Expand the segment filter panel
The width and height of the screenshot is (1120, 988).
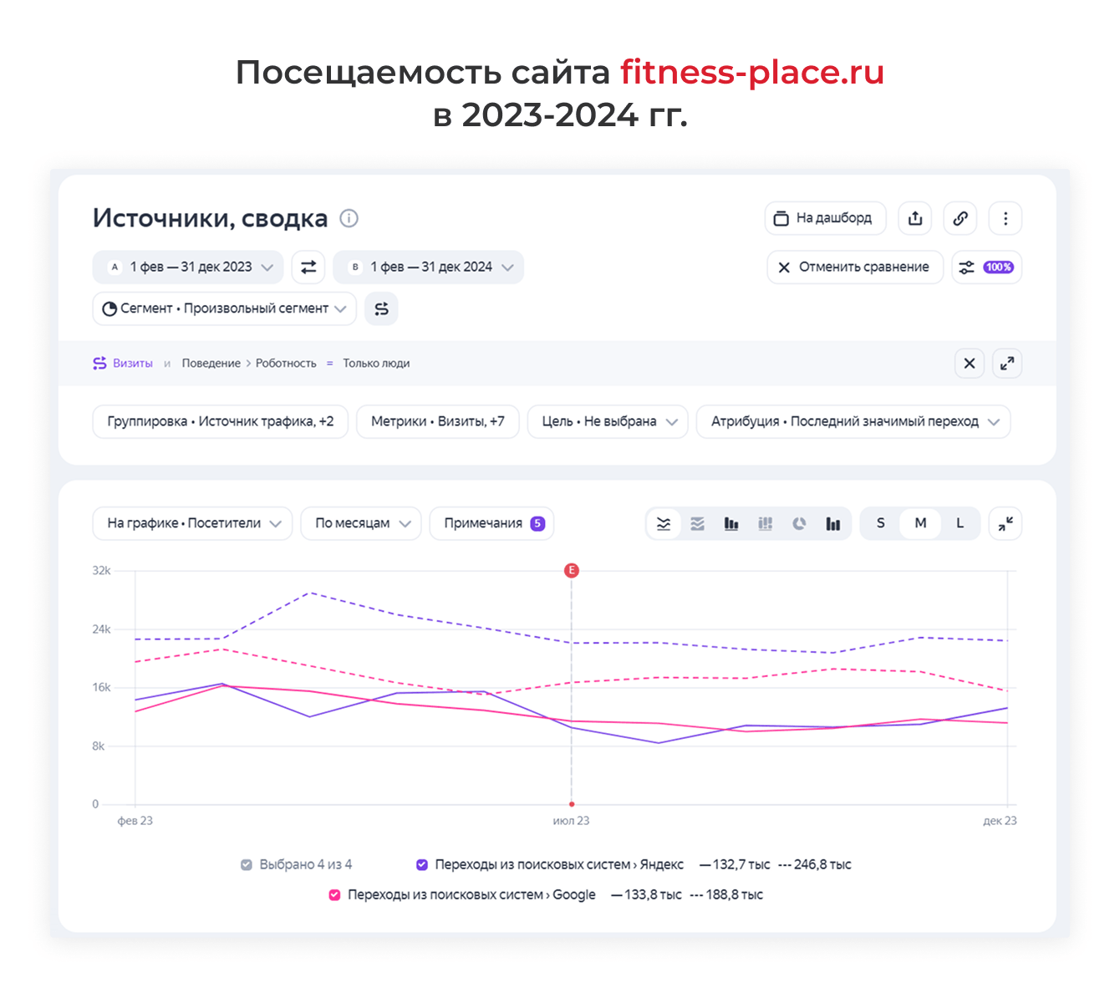click(x=1007, y=363)
